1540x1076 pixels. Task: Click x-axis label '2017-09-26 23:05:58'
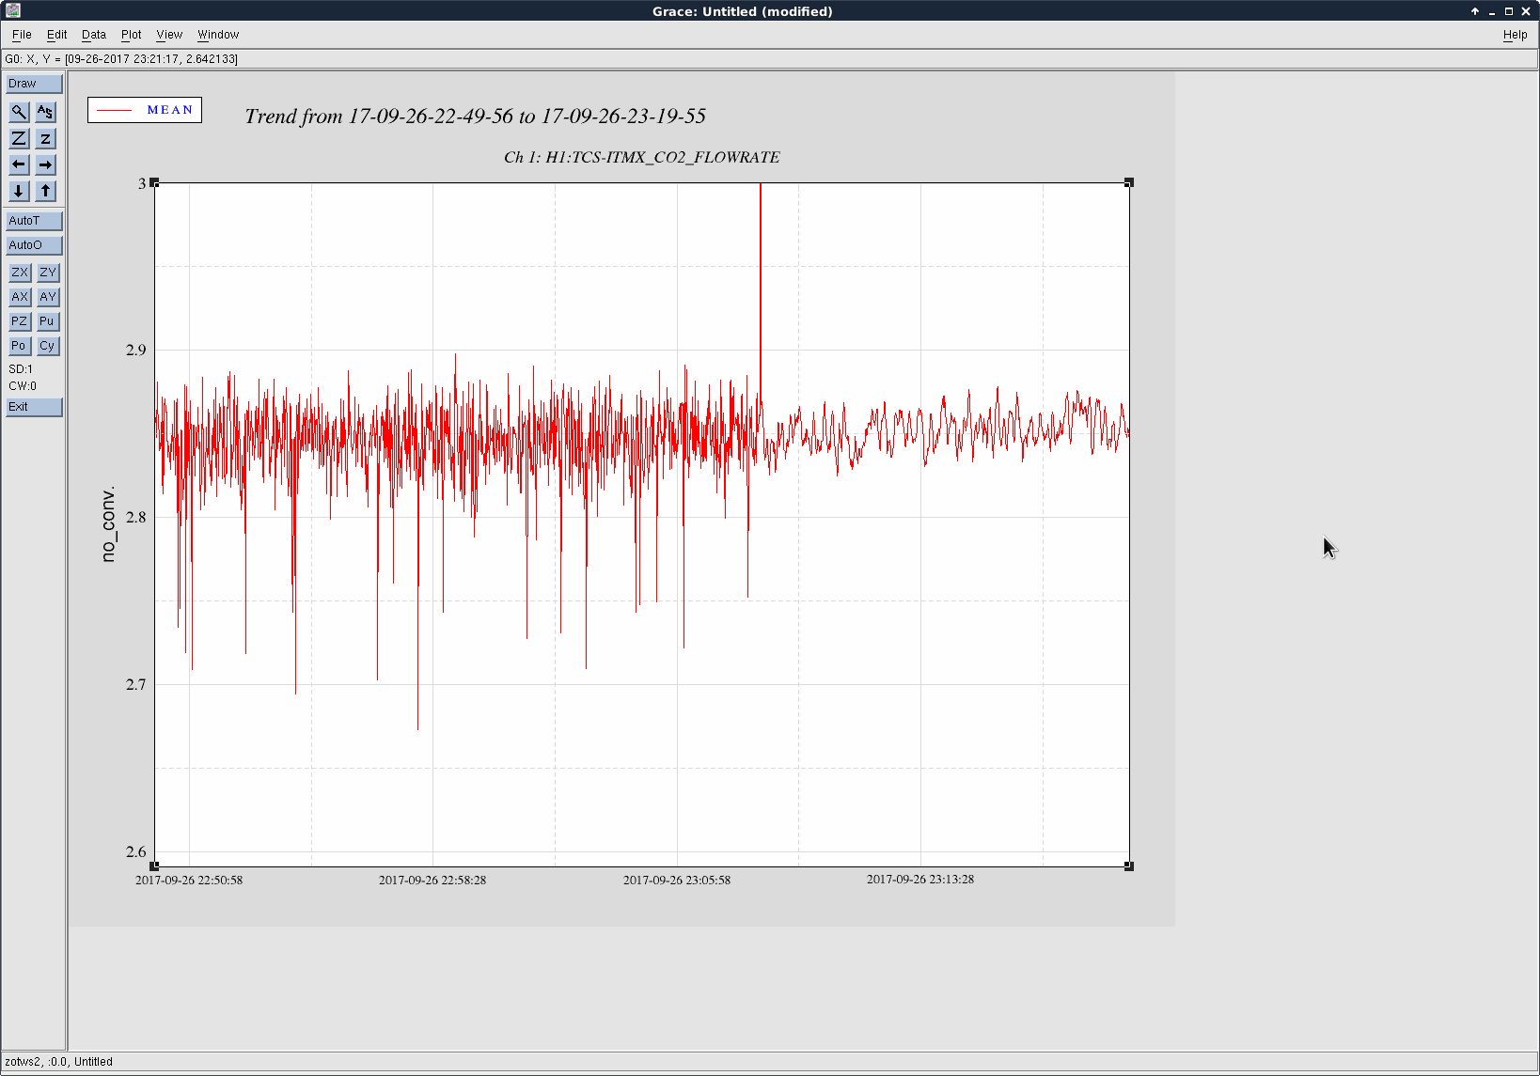(x=677, y=881)
